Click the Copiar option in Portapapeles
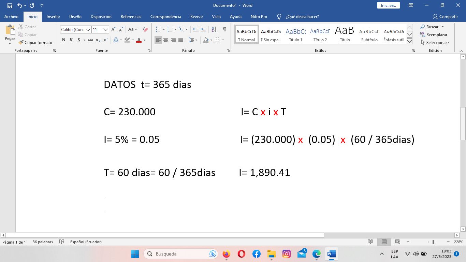Screen dimensions: 466x262 tap(29, 34)
